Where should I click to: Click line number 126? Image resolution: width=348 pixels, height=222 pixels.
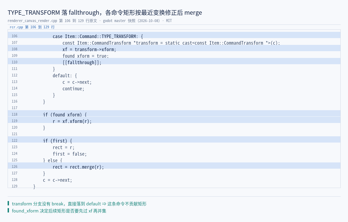pos(14,167)
